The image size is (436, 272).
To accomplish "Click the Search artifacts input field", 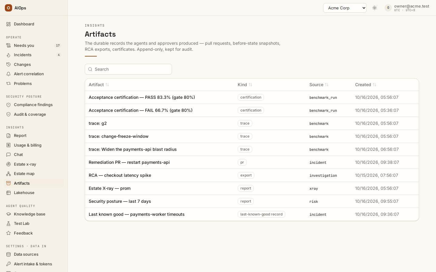I will pos(128,69).
